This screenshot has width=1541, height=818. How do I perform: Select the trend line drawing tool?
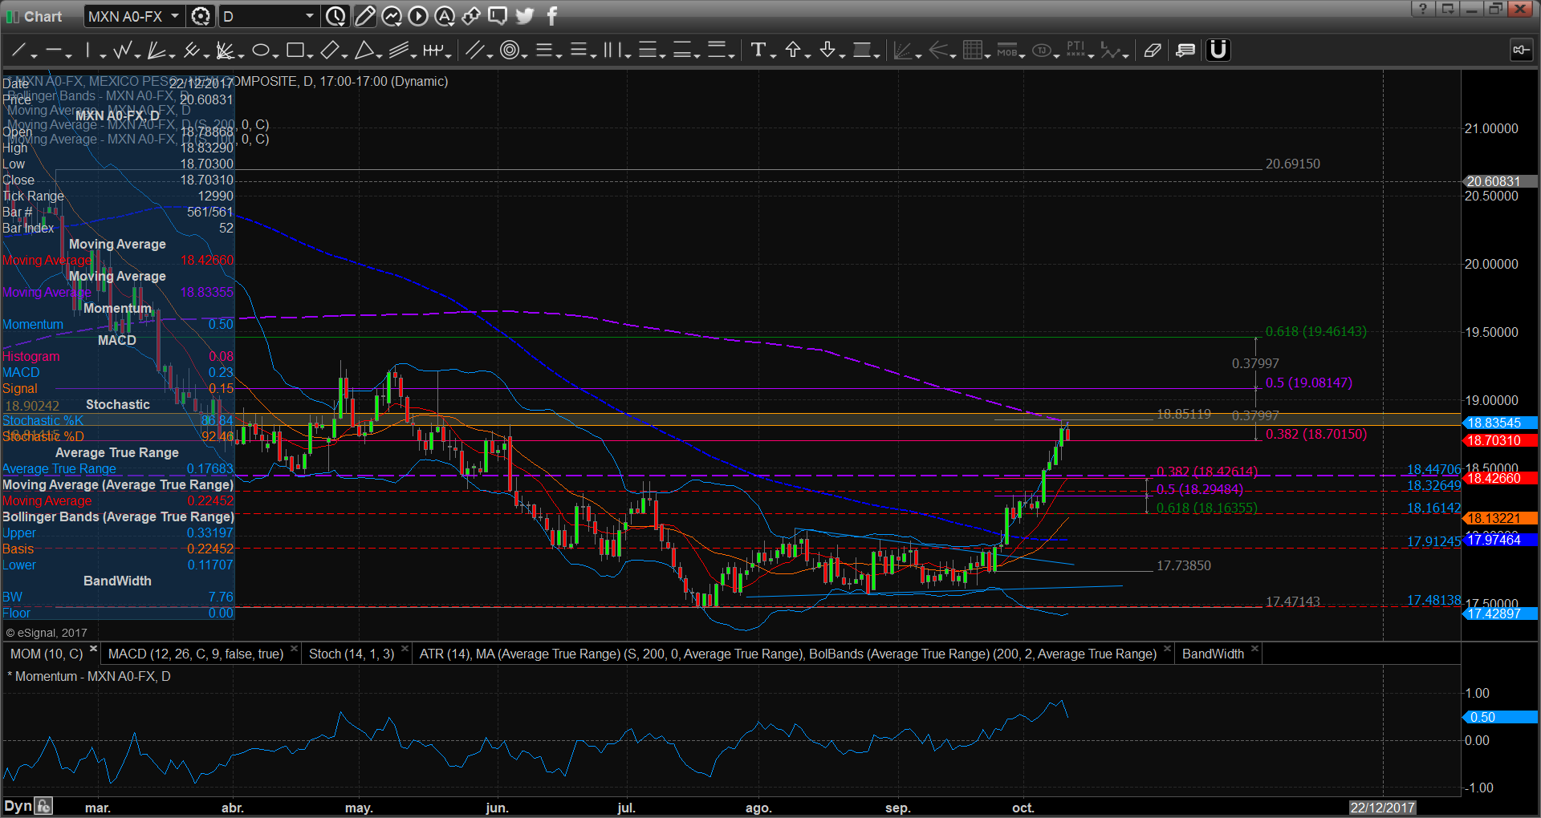click(x=18, y=51)
